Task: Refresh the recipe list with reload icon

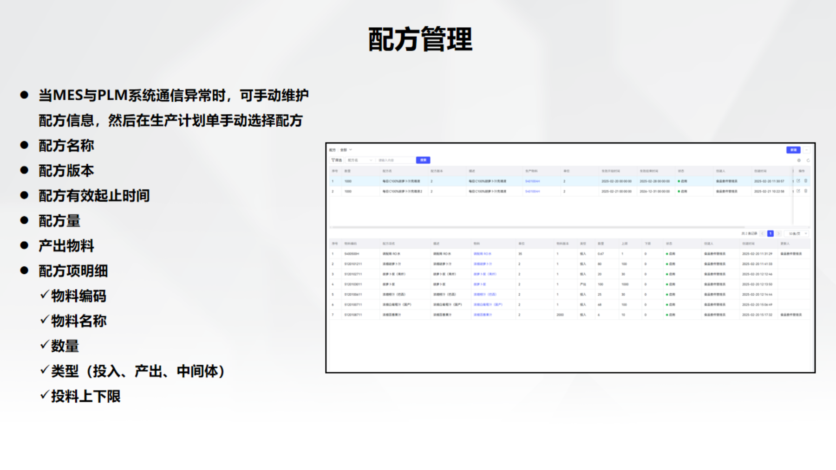Action: coord(808,161)
